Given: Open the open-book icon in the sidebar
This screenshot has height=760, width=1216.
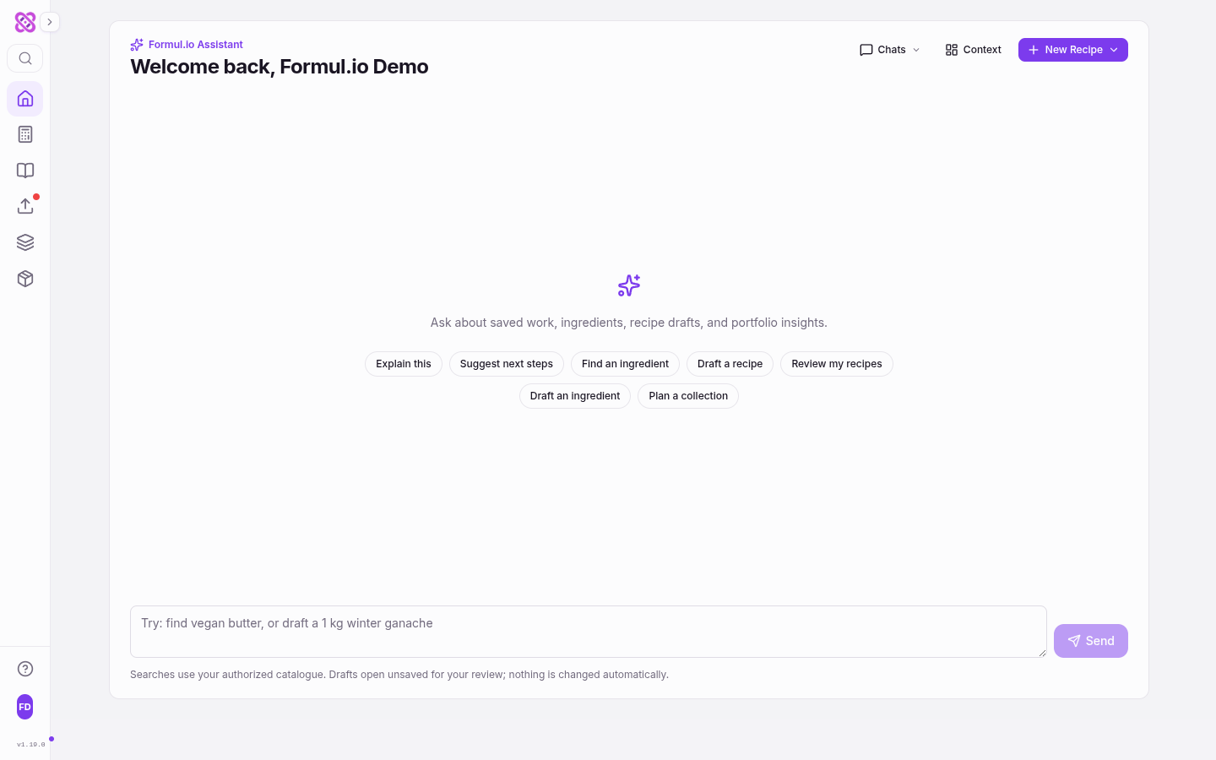Looking at the screenshot, I should 25,171.
